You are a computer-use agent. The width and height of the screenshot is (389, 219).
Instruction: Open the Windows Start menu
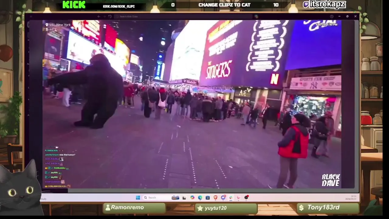point(138,198)
